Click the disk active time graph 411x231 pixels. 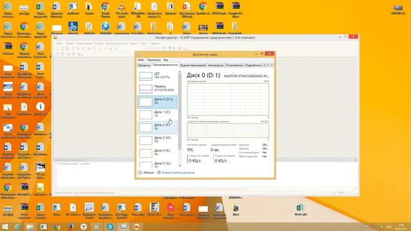point(228,99)
